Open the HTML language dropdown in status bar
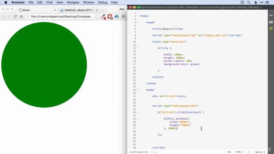Screen dimensions: 274x154 coord(239,152)
